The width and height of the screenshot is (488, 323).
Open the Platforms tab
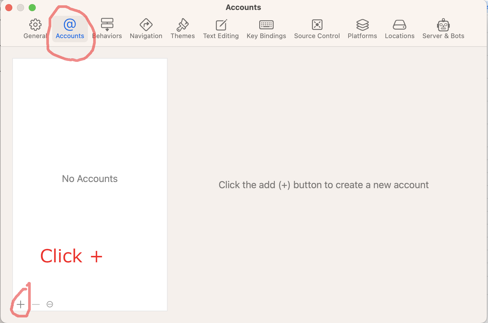362,29
